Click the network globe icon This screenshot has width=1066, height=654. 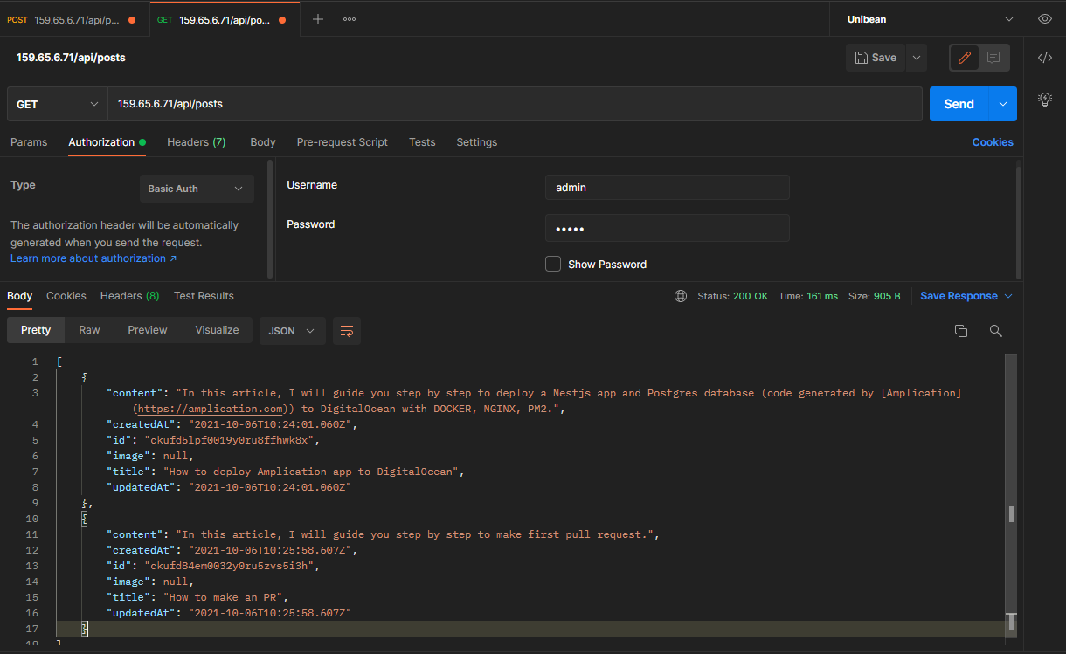[681, 296]
